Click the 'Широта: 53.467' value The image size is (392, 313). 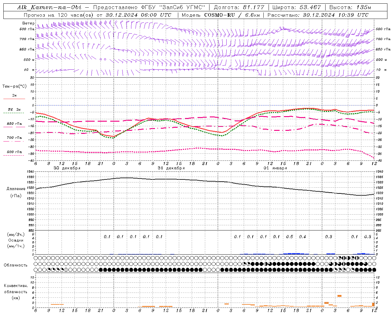[296, 7]
